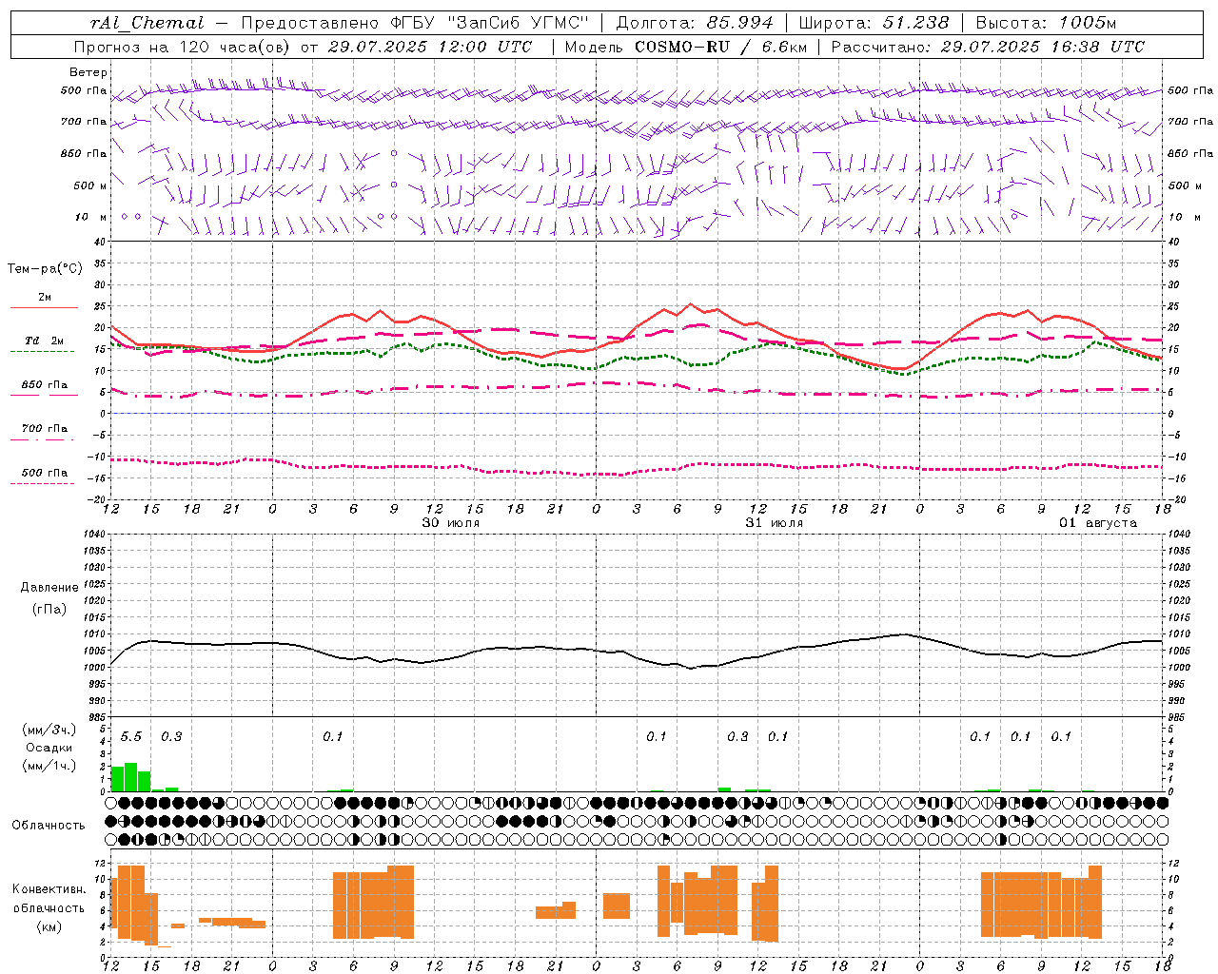This screenshot has width=1218, height=974.
Task: Click the Осадки panel title
Action: 49,748
